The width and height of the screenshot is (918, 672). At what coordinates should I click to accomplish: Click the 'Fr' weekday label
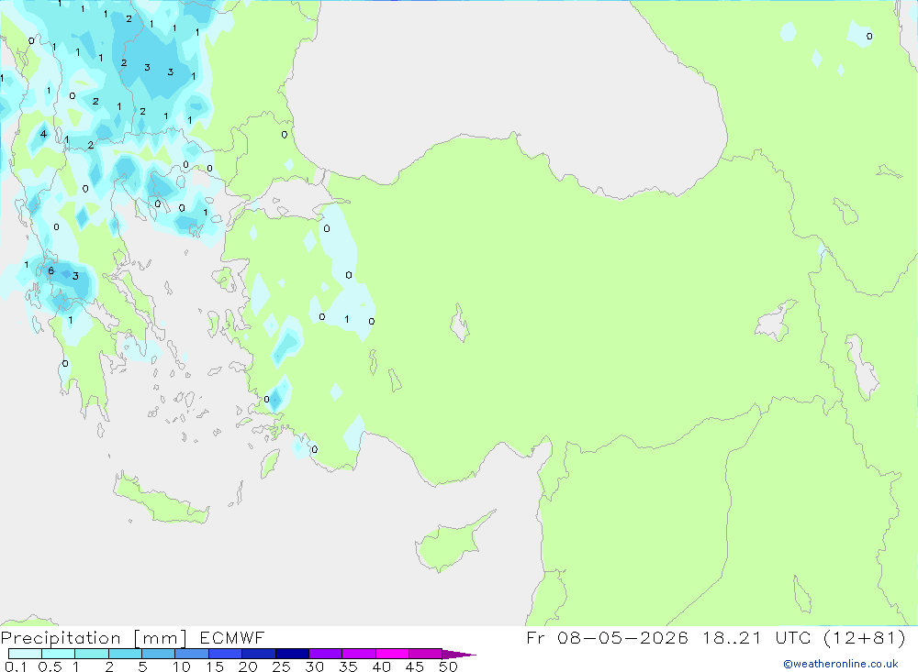pos(535,637)
